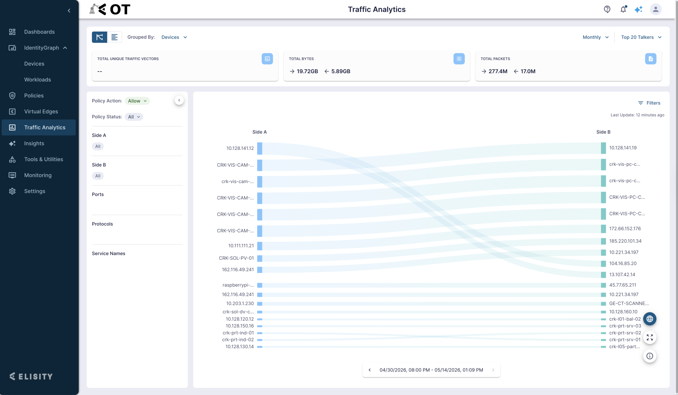Viewport: 678px width, 395px height.
Task: Open the Monthly time range dropdown
Action: click(596, 37)
